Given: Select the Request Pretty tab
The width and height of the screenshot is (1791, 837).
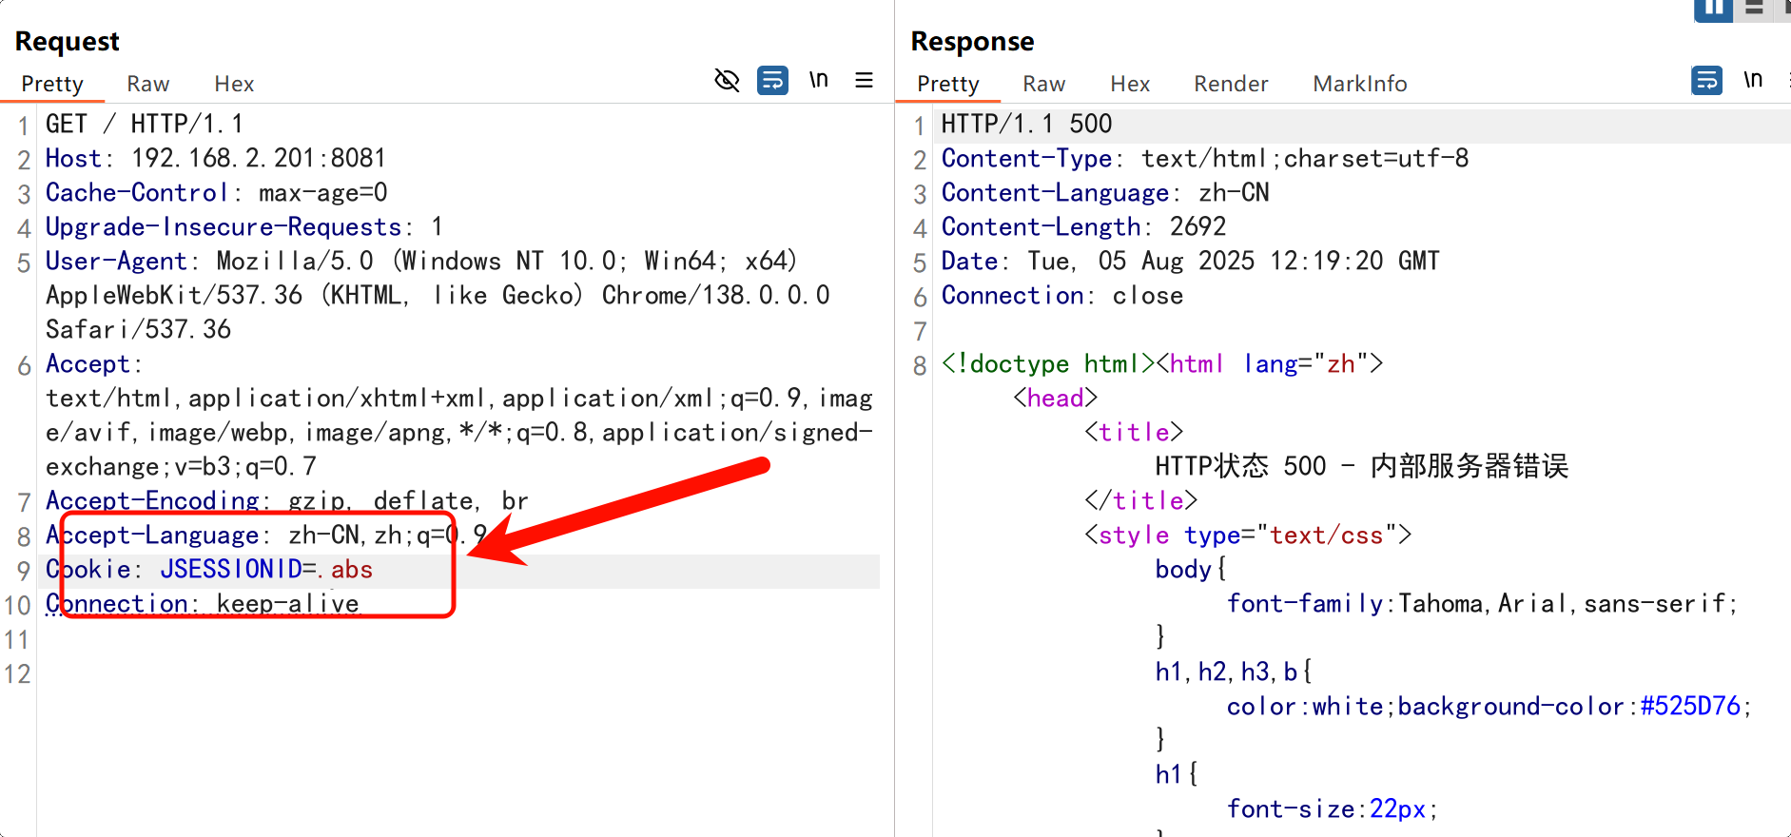Looking at the screenshot, I should 52,85.
